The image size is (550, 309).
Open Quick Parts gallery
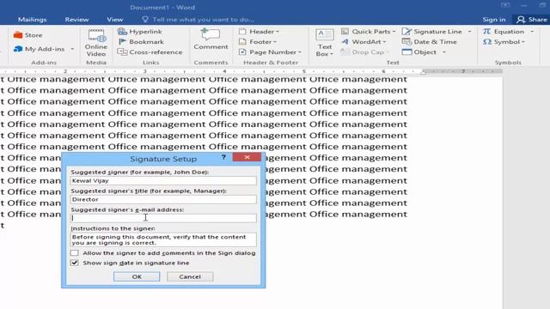tap(369, 32)
